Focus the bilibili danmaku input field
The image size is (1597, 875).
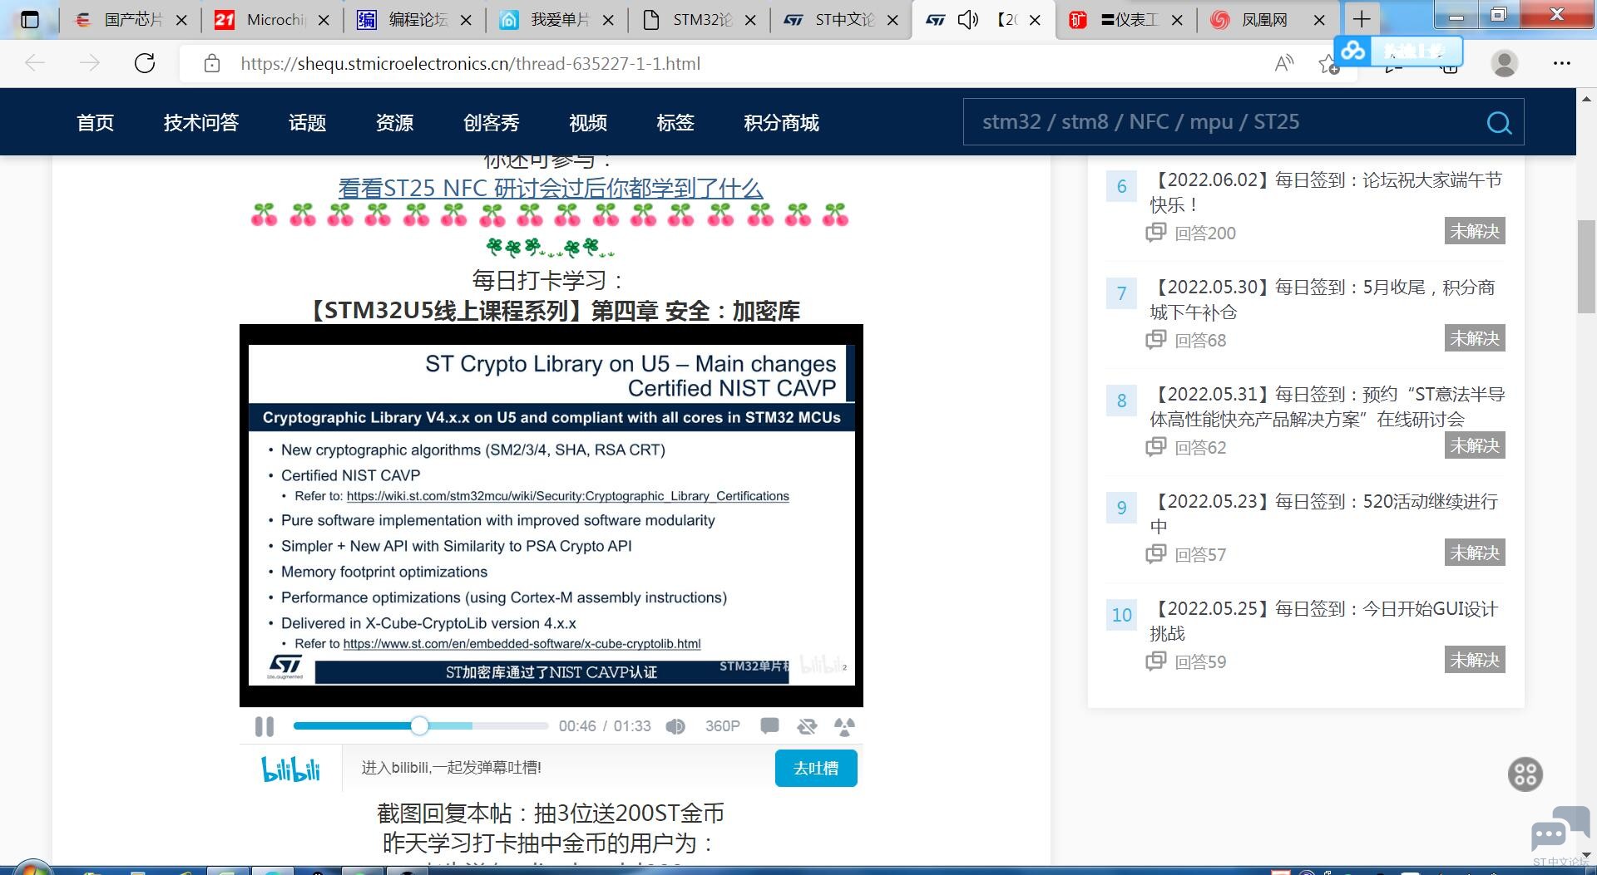557,768
